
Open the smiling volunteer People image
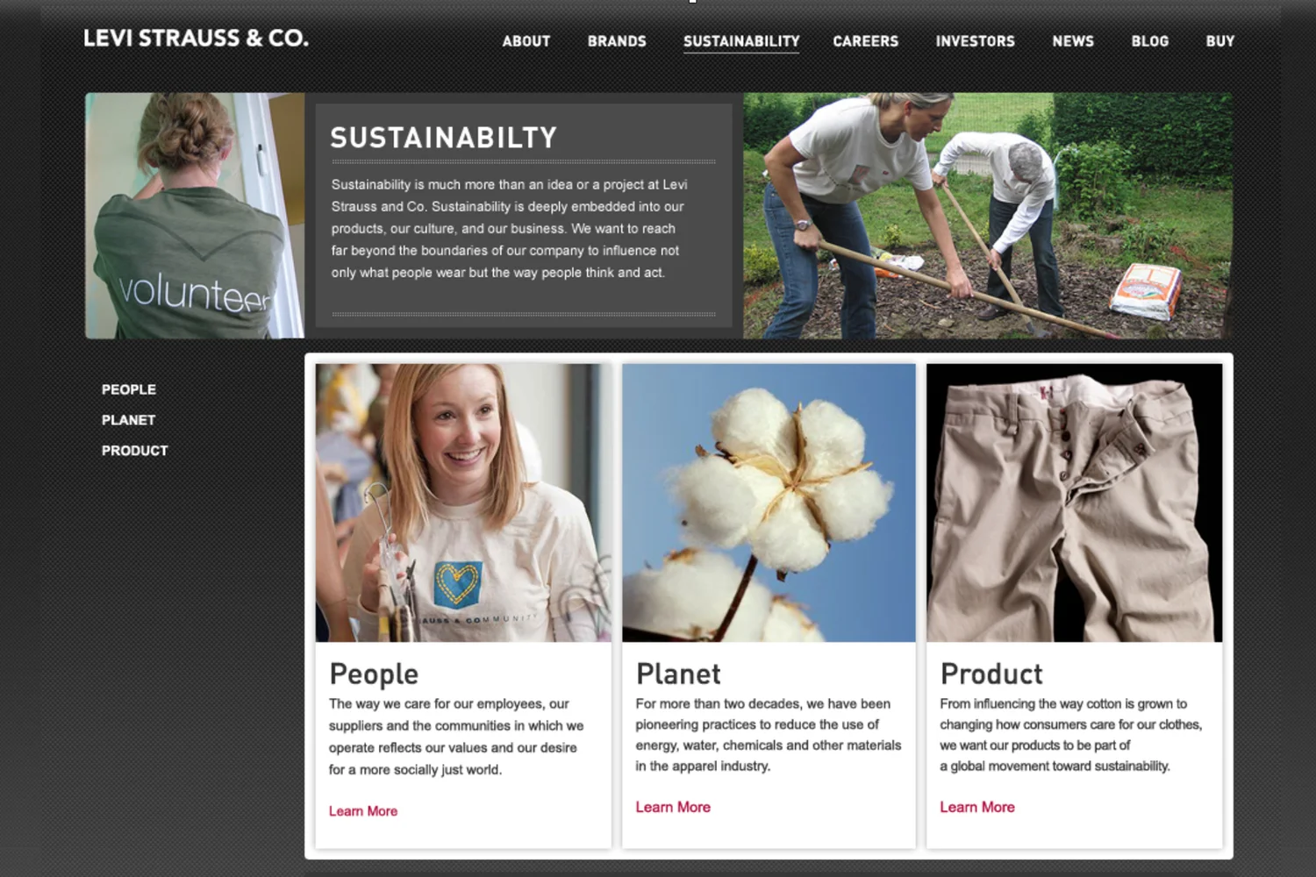point(463,503)
